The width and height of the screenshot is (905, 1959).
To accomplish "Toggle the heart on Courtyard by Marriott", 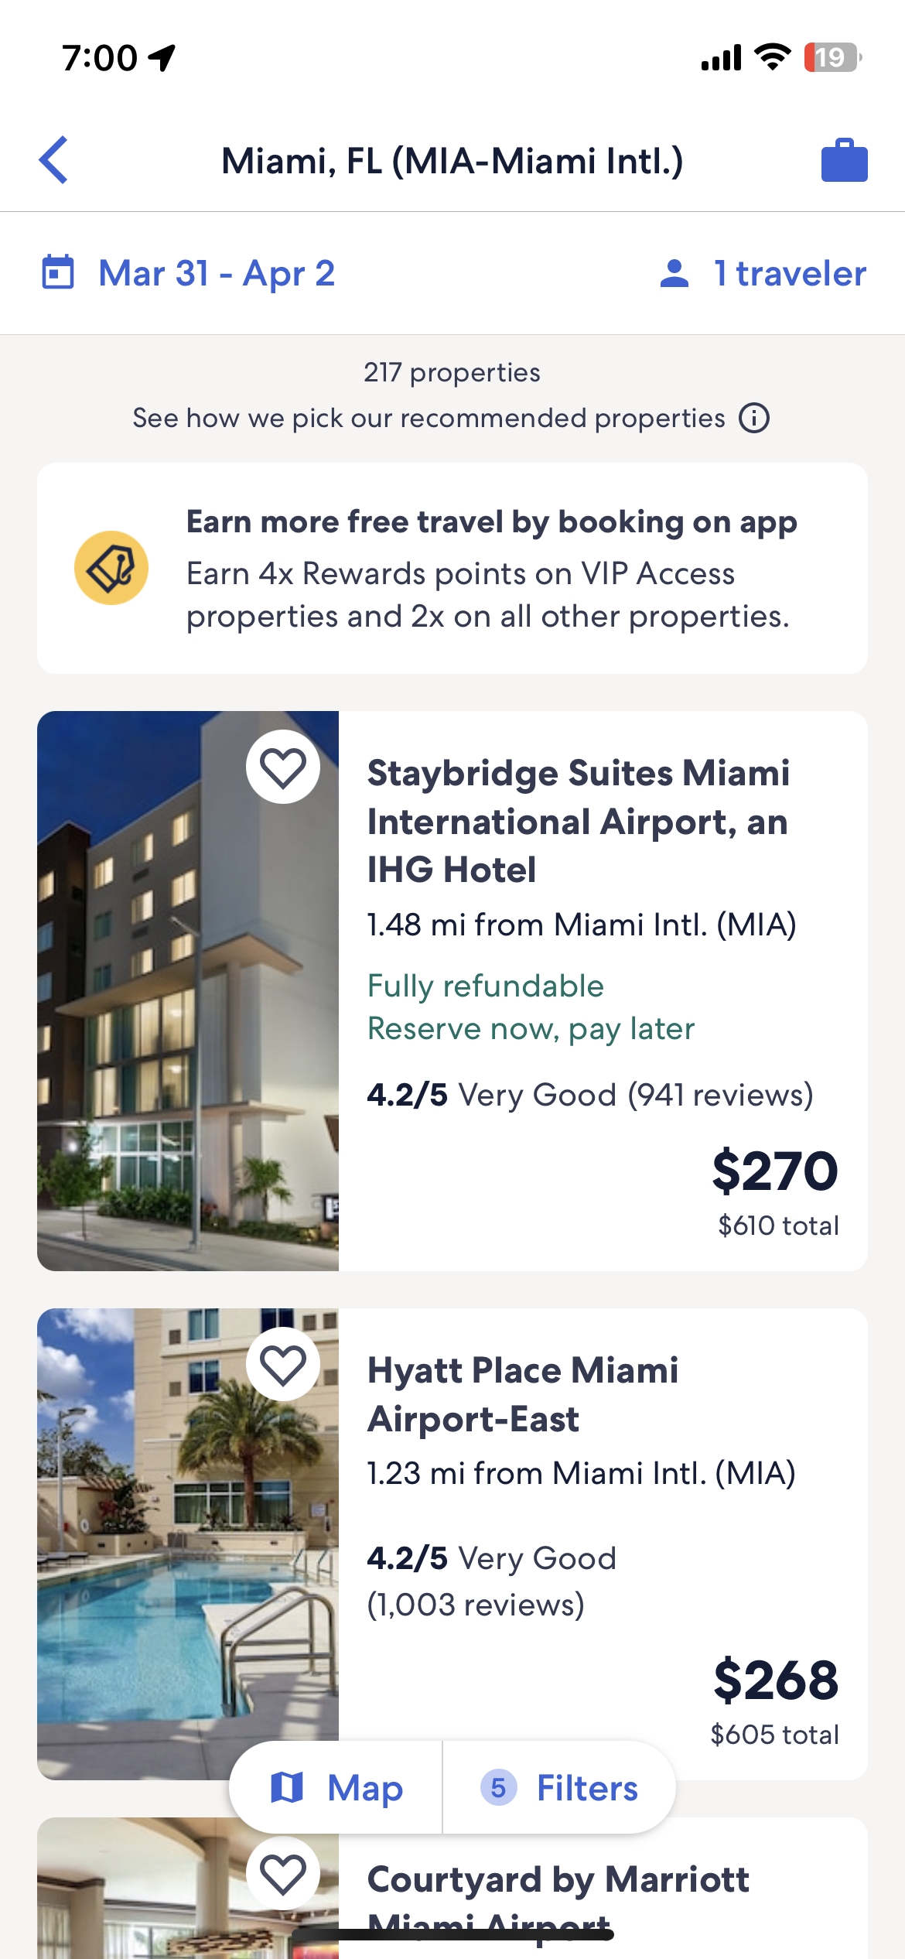I will coord(282,1873).
